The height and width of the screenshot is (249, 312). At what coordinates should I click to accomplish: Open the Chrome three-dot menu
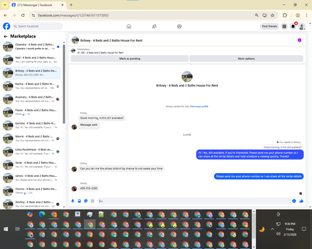coord(306,16)
